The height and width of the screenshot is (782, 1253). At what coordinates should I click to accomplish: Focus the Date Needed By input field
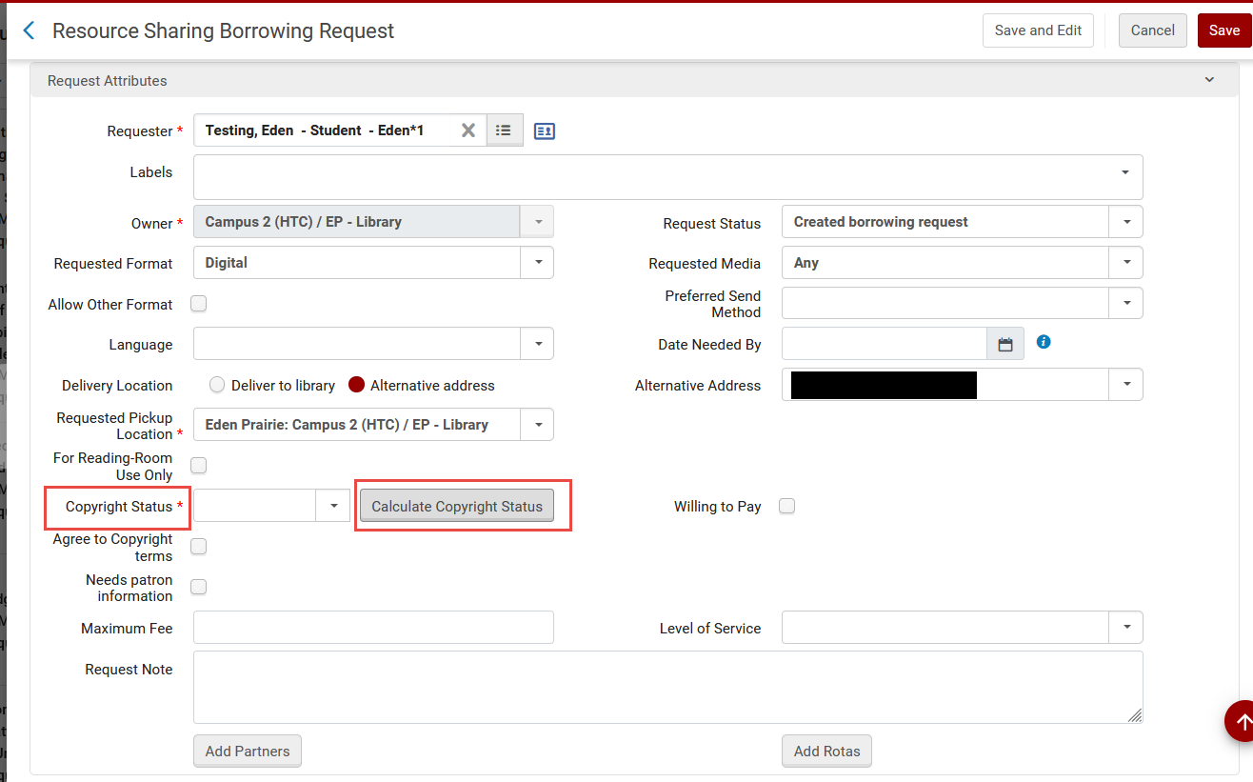click(x=885, y=344)
